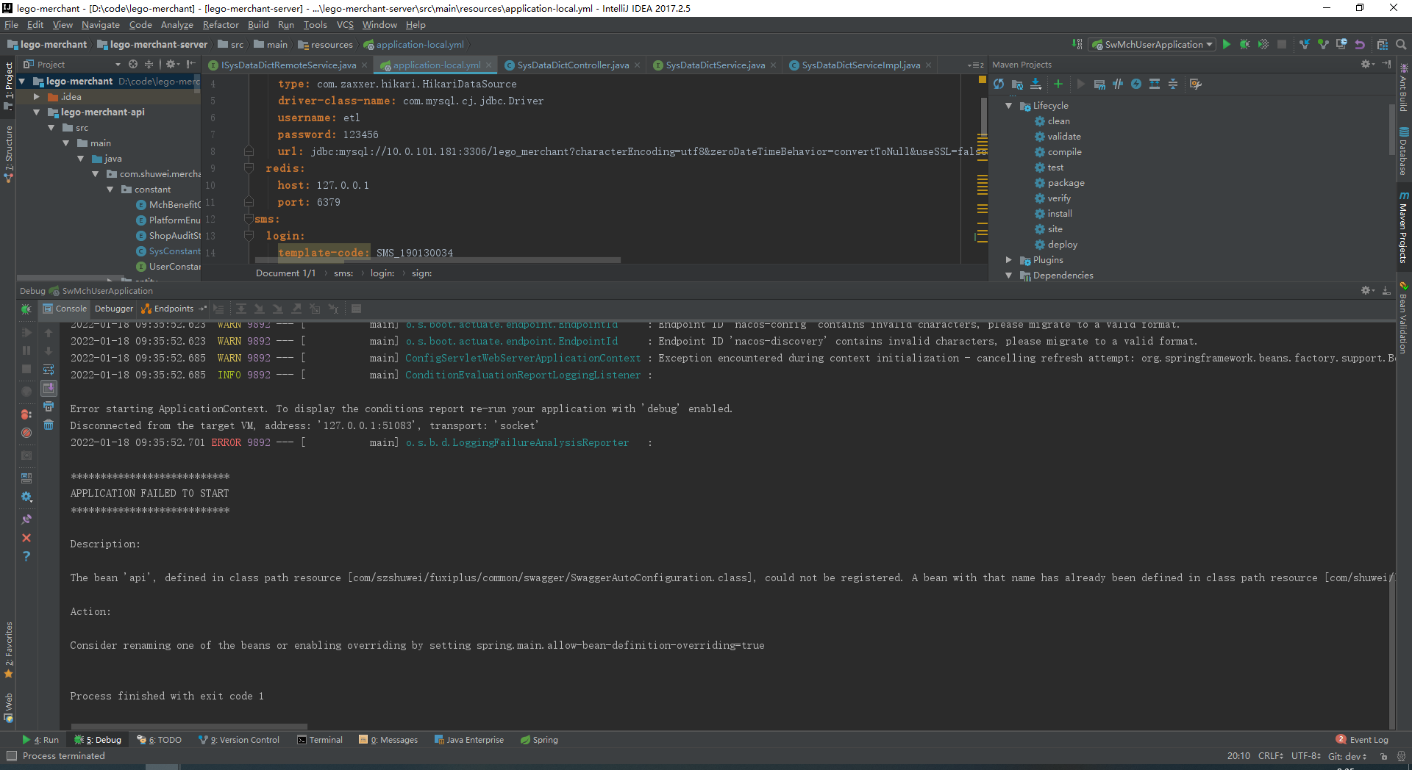Open the Event Log
This screenshot has width=1412, height=770.
[x=1362, y=740]
